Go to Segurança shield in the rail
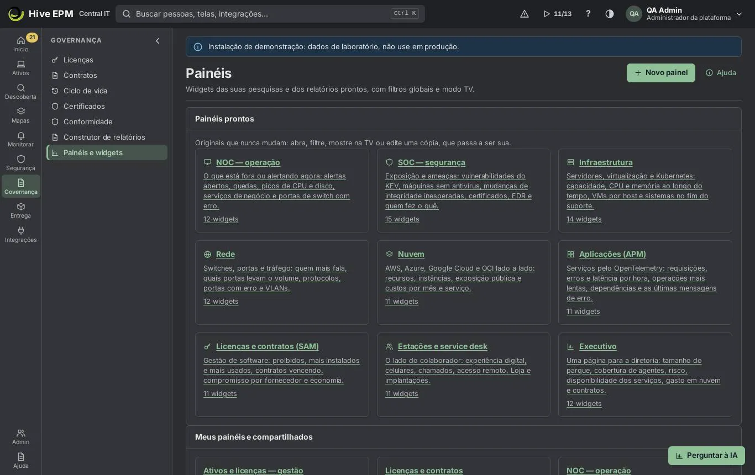 [x=21, y=163]
